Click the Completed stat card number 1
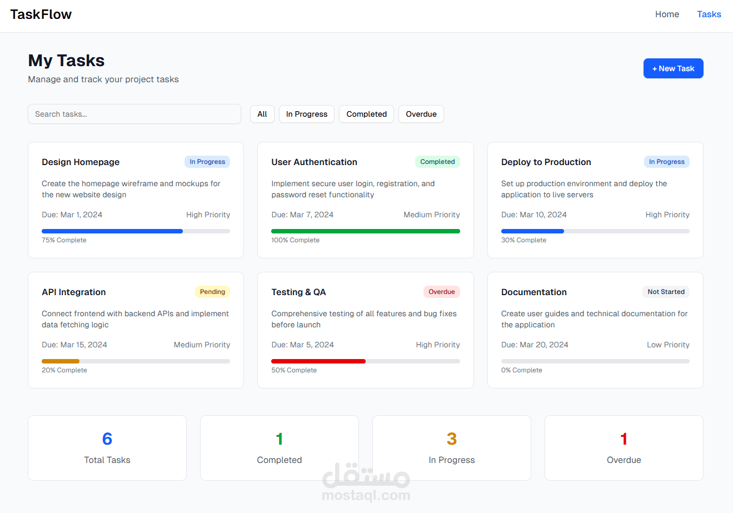This screenshot has width=733, height=513. tap(280, 439)
